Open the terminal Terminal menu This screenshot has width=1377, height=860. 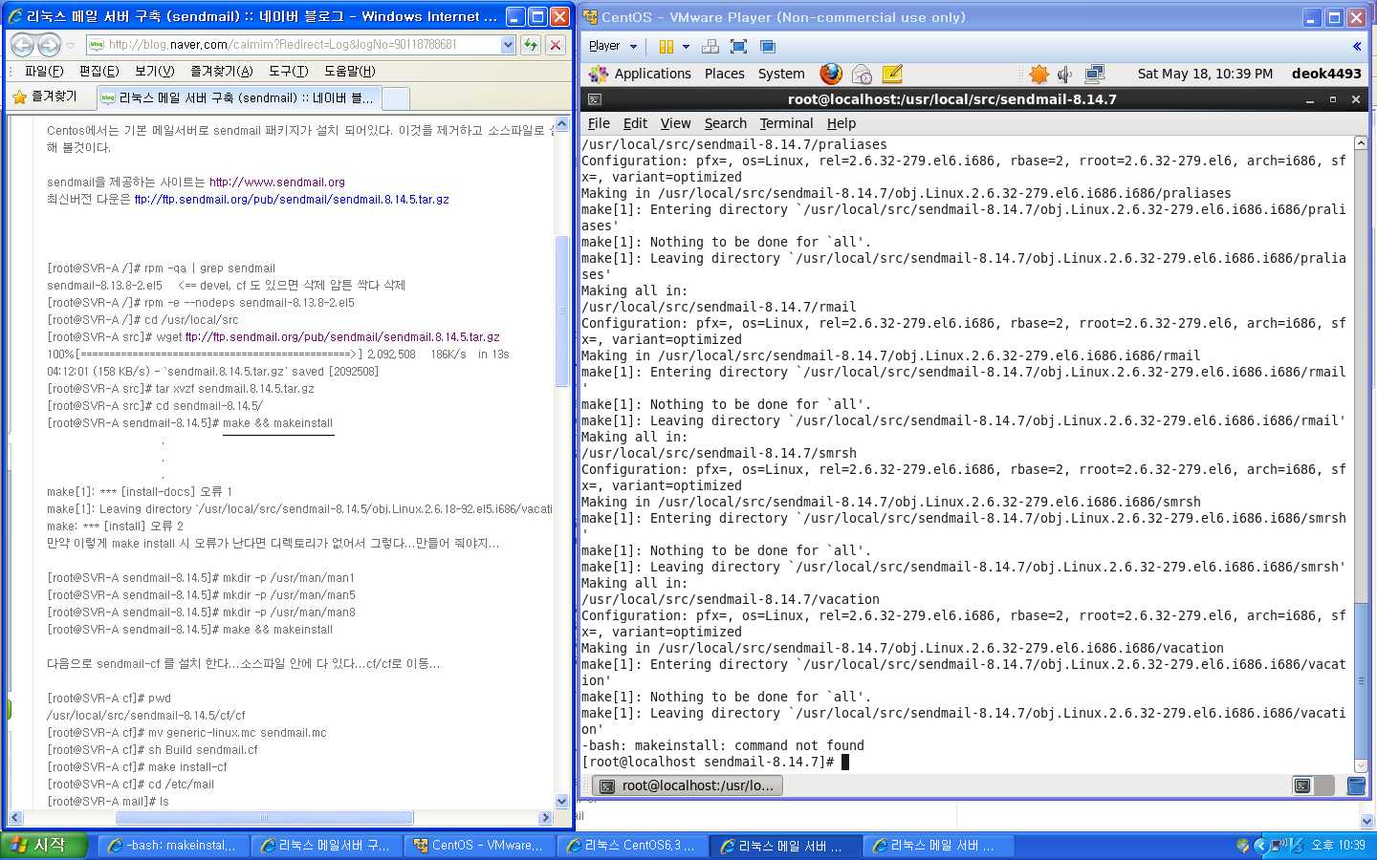pyautogui.click(x=786, y=123)
